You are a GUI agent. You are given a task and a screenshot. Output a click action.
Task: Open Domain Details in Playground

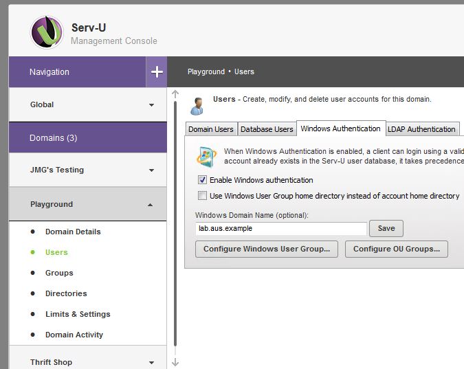click(x=73, y=232)
